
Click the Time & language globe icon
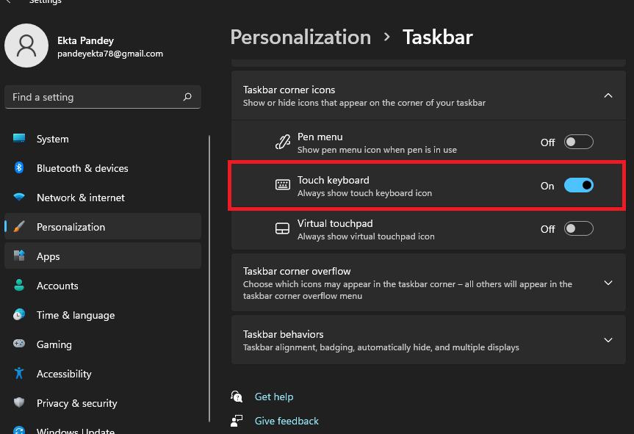tap(19, 315)
